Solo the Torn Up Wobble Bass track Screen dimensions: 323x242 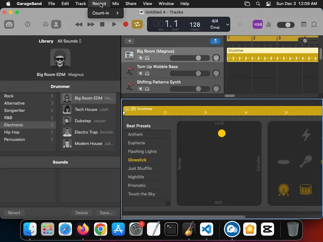point(147,73)
